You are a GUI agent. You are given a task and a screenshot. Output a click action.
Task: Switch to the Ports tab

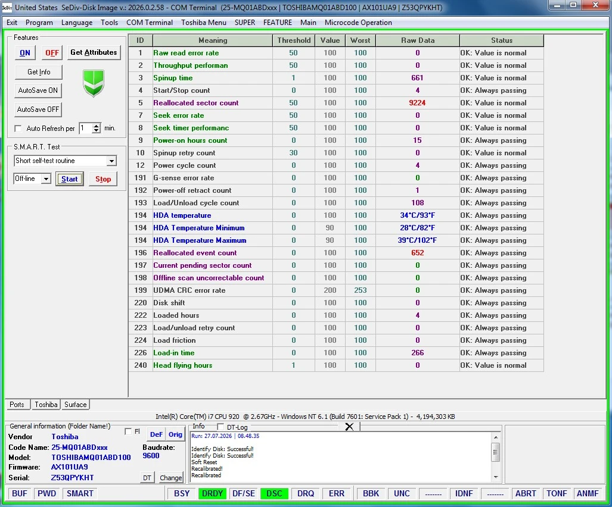click(17, 405)
